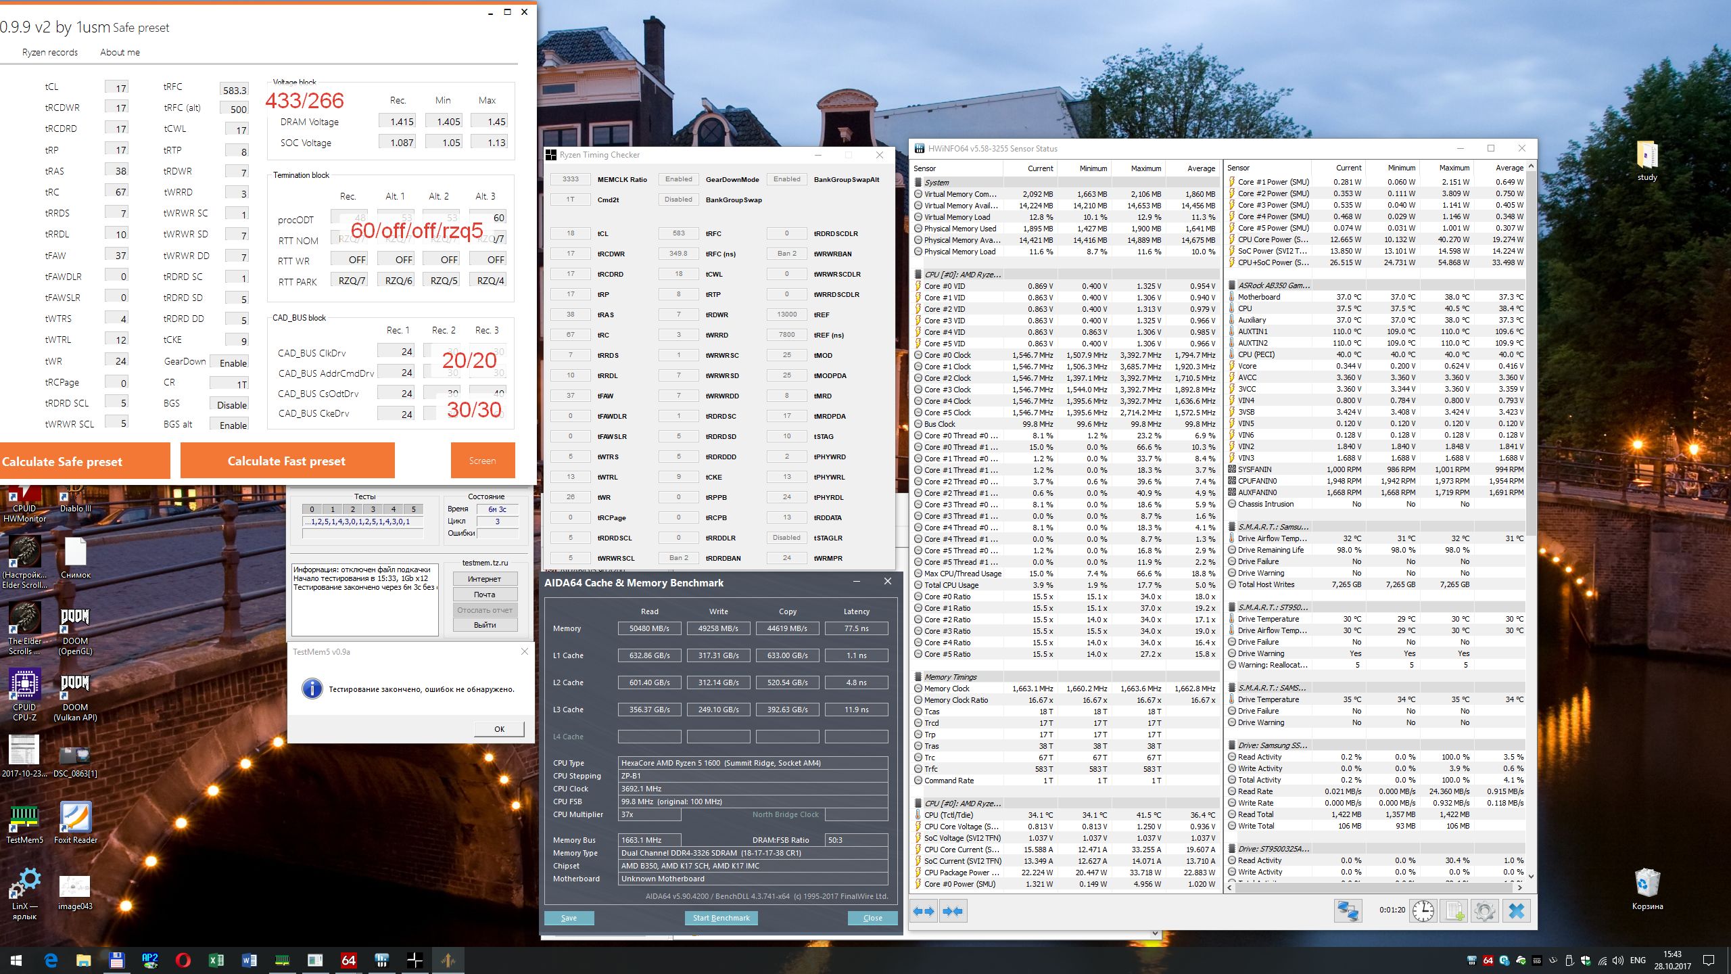The height and width of the screenshot is (974, 1731).
Task: Toggle the BGS alt Enable field
Action: pos(229,425)
